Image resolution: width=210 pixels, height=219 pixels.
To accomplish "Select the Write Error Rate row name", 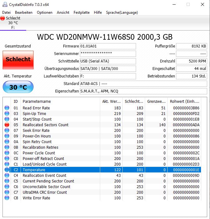I will tap(37, 198).
